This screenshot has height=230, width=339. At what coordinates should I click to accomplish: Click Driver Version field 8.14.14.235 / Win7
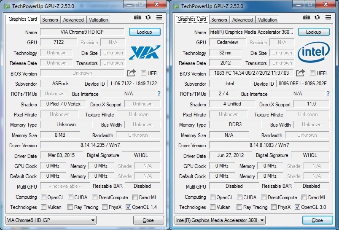click(x=100, y=145)
